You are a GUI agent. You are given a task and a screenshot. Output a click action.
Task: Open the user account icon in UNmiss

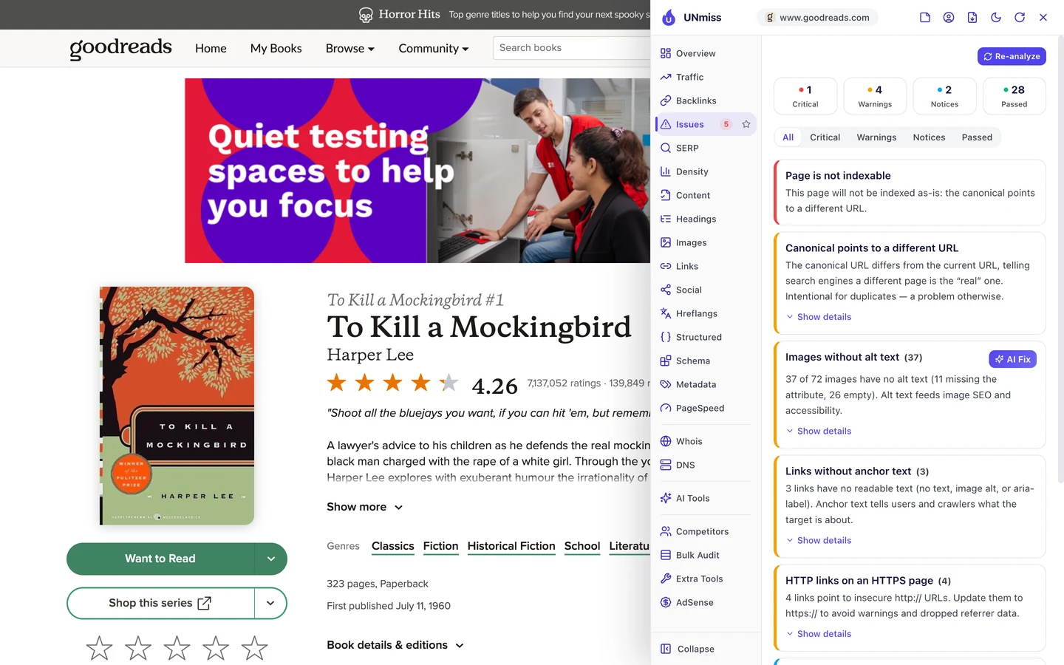point(949,18)
